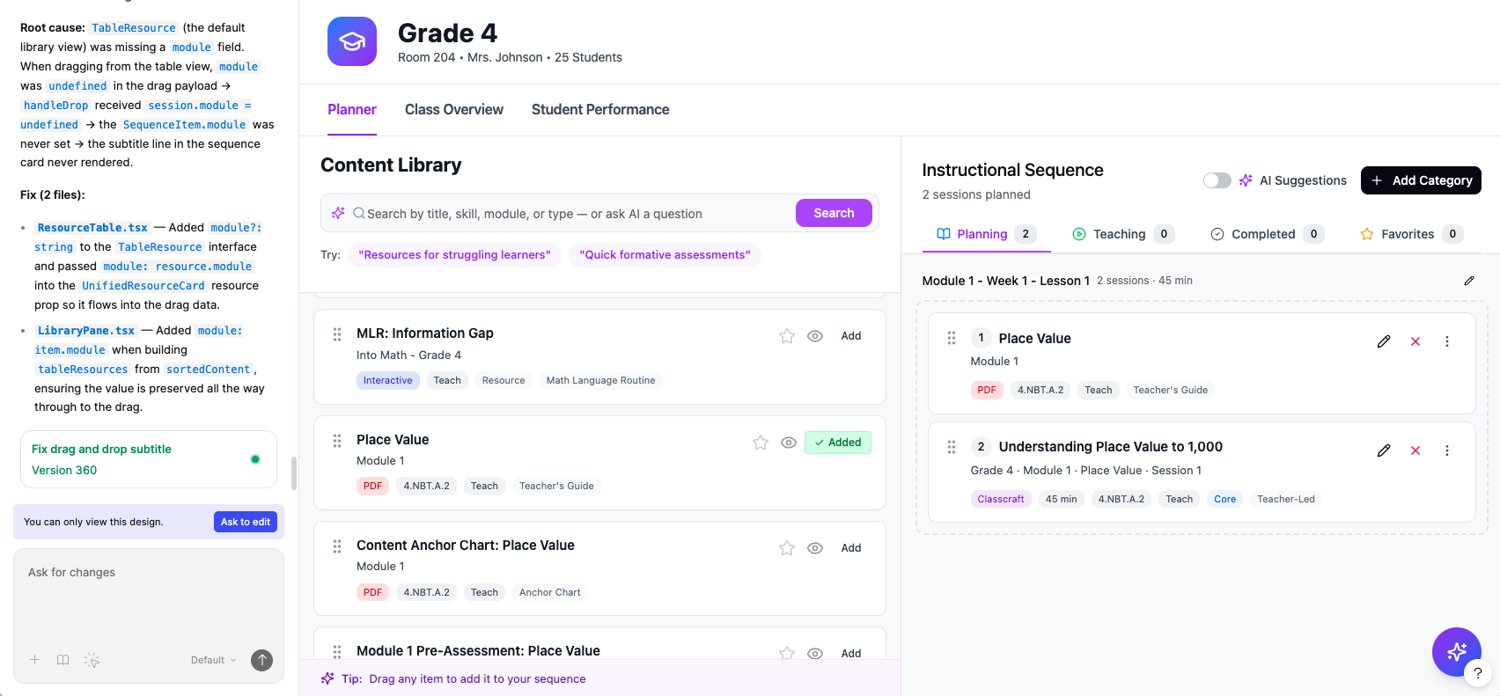Remove Understanding Place Value to 1,000 session

tap(1415, 451)
